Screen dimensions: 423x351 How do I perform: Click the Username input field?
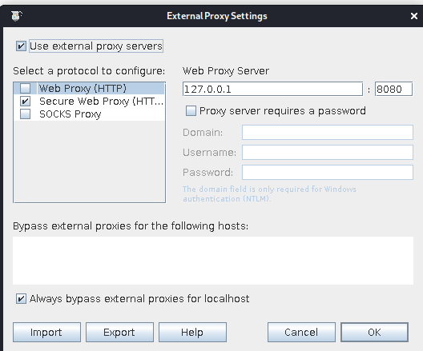[x=328, y=153]
